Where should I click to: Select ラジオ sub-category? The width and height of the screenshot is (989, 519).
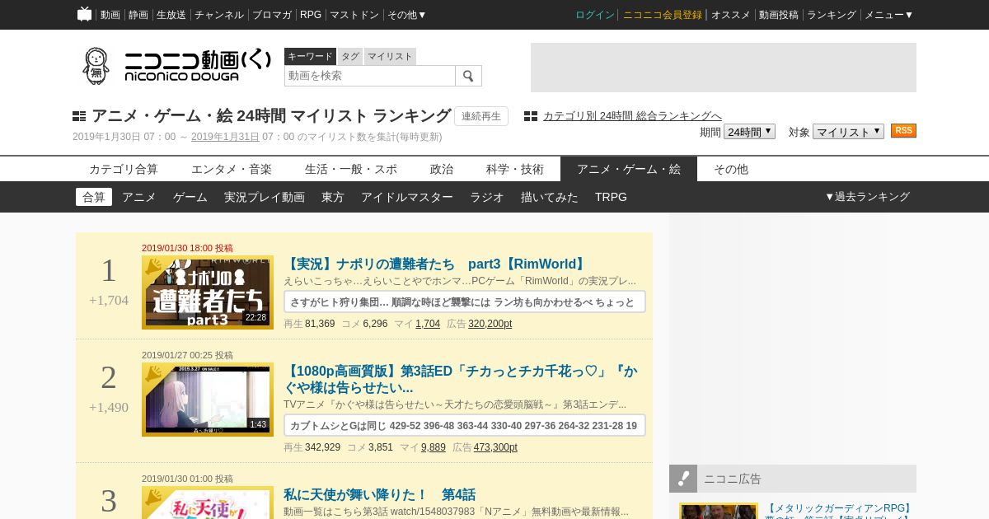coord(487,197)
